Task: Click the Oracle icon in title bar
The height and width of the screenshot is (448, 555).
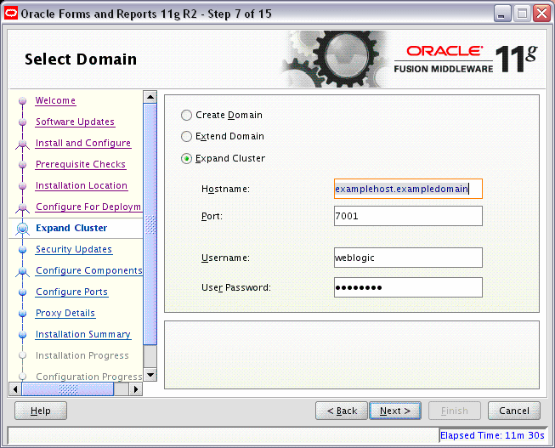Action: coord(10,14)
